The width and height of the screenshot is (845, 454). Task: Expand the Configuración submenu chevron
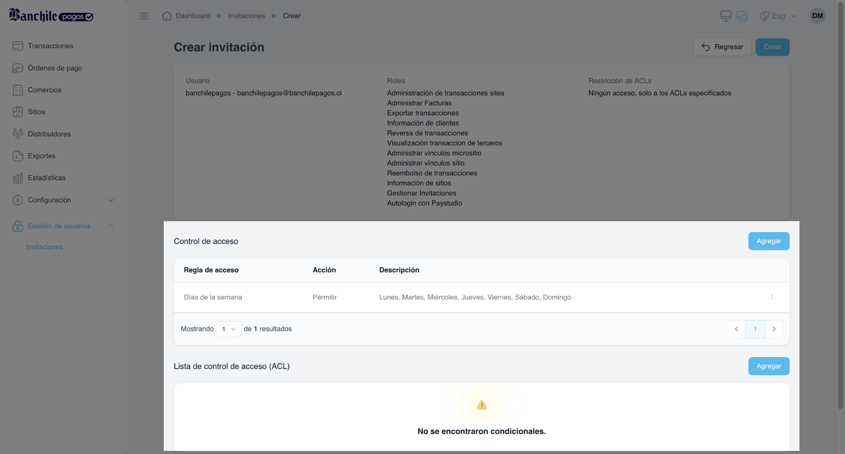point(111,200)
